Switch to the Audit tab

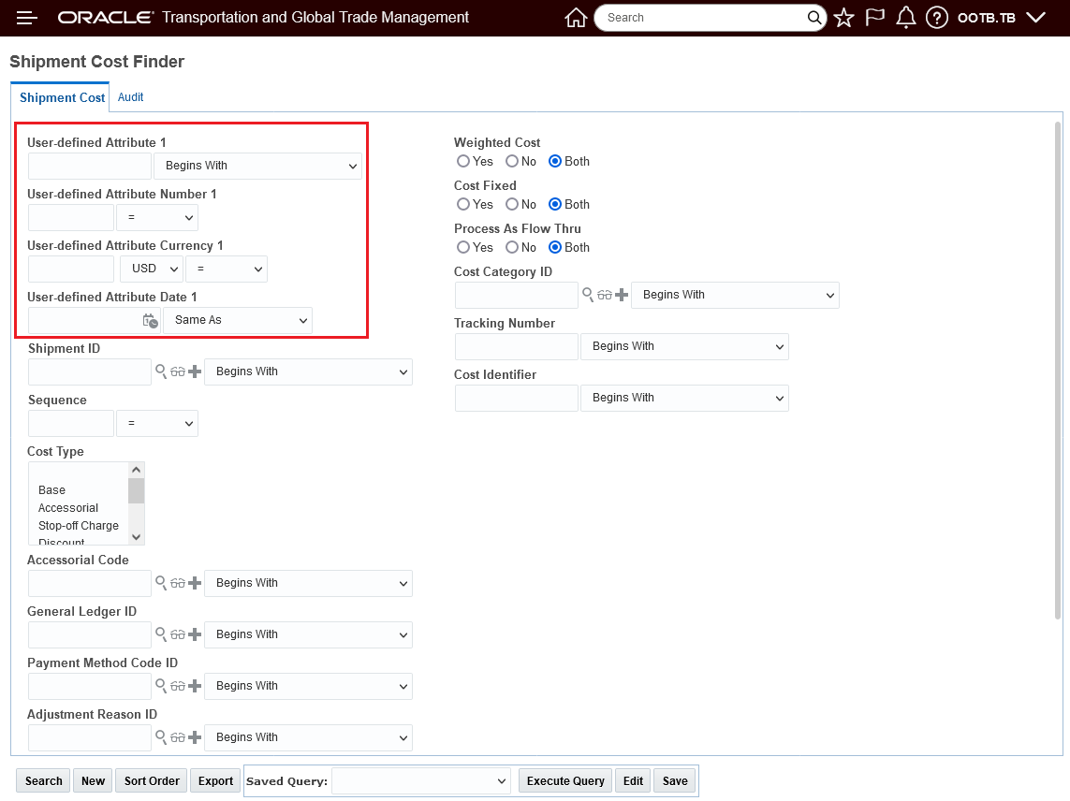click(x=130, y=97)
